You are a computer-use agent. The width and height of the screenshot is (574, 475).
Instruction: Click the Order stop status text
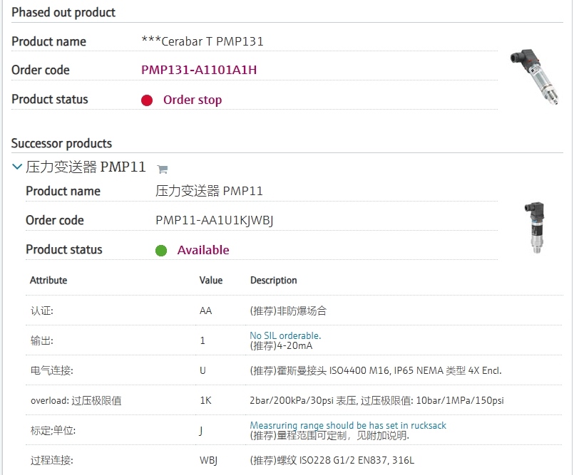point(193,100)
